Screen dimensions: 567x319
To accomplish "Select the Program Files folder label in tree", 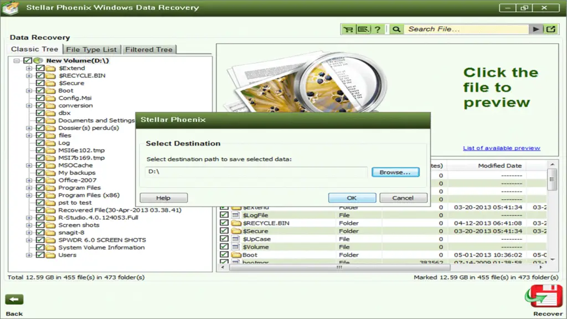I will 80,188.
